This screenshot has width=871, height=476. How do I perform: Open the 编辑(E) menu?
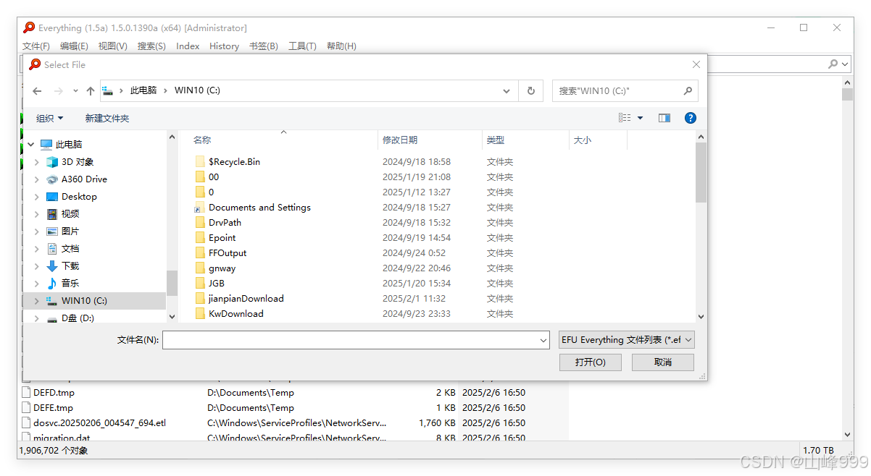coord(74,46)
